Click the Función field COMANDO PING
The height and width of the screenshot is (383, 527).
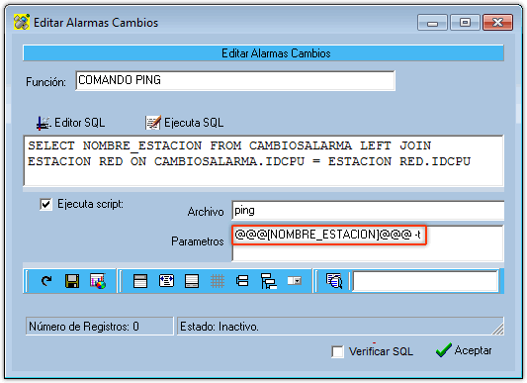[x=235, y=80]
